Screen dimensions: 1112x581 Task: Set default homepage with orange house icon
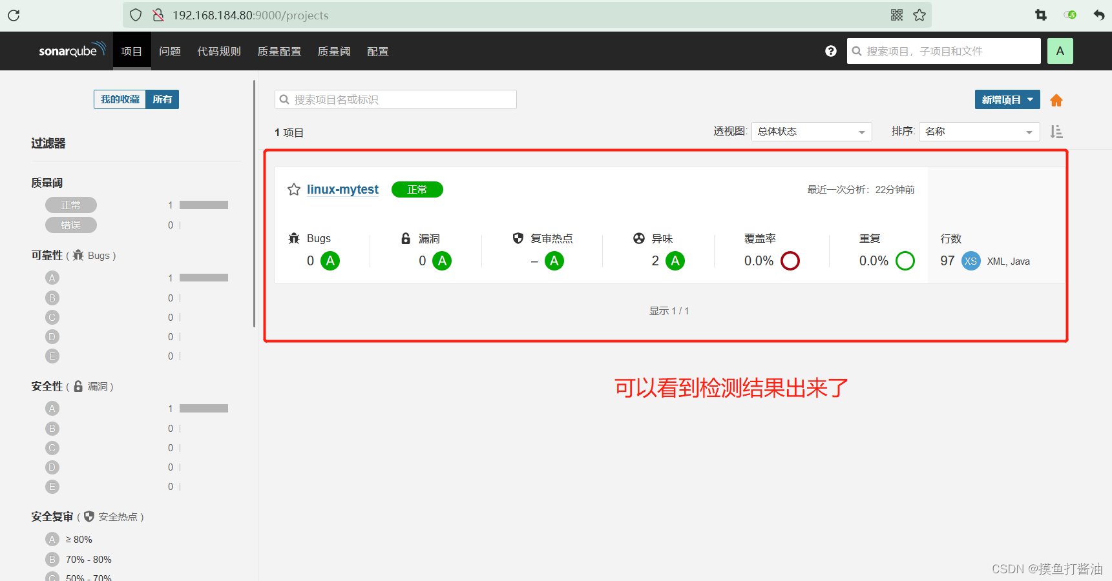pyautogui.click(x=1056, y=100)
